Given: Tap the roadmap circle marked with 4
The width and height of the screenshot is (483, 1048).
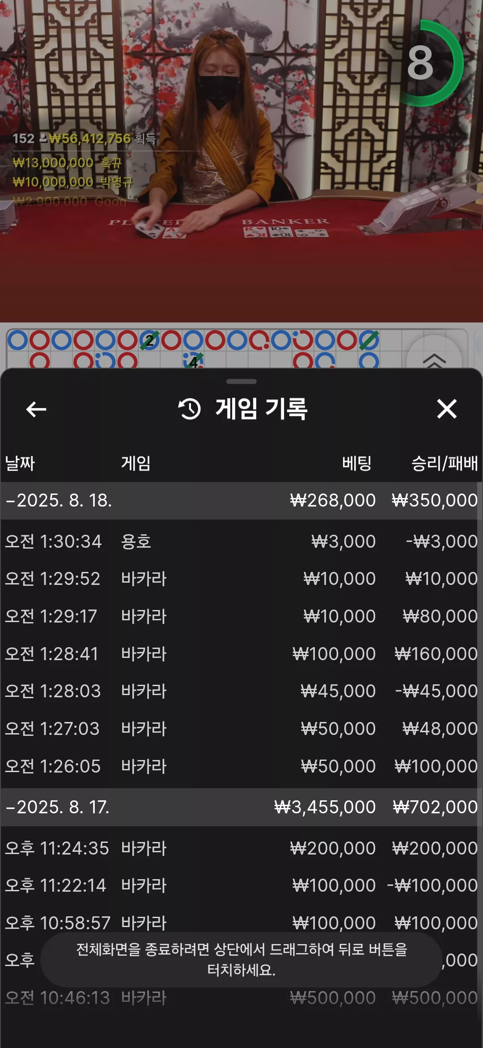Looking at the screenshot, I should point(193,361).
